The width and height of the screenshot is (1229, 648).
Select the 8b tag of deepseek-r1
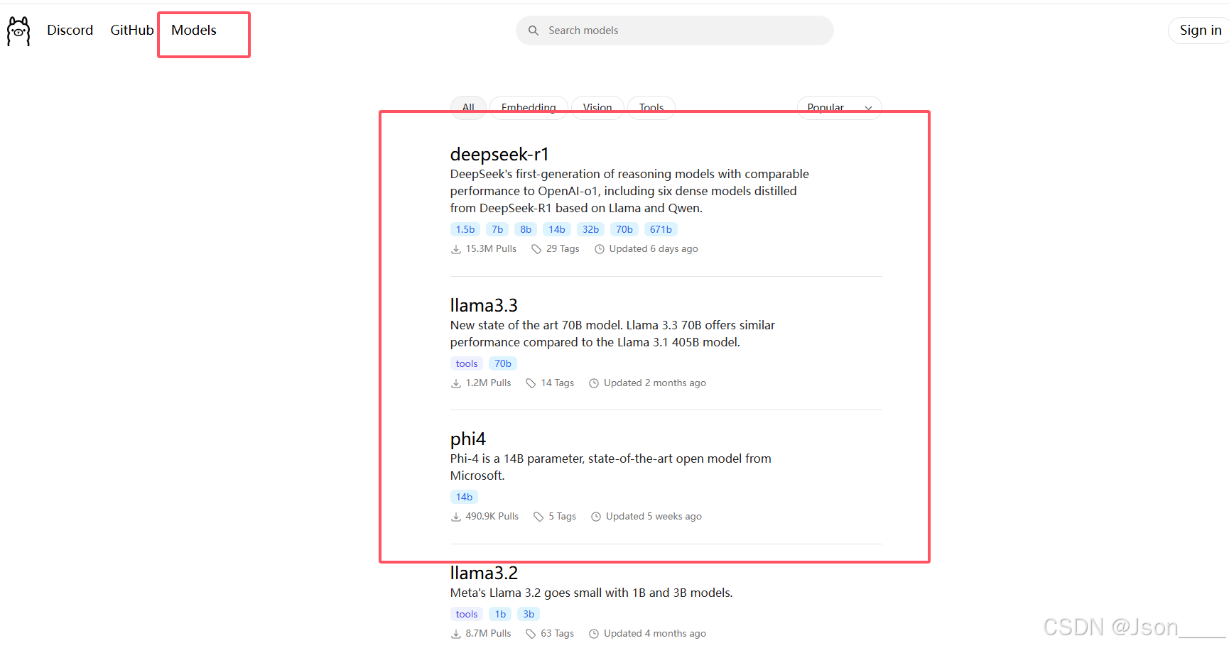pos(526,229)
